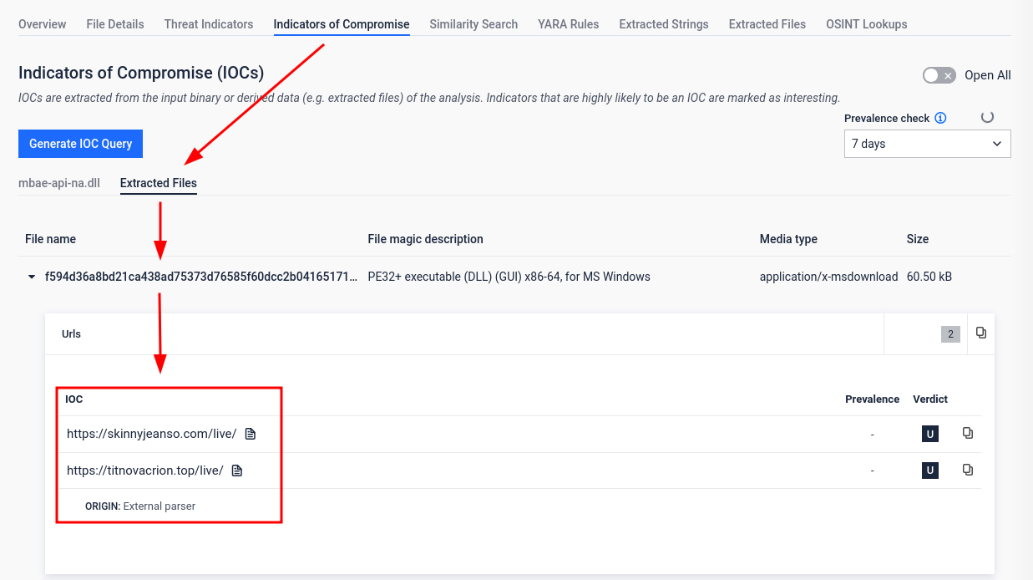Image resolution: width=1033 pixels, height=580 pixels.
Task: Copy all Urls with header copy icon
Action: pyautogui.click(x=981, y=333)
